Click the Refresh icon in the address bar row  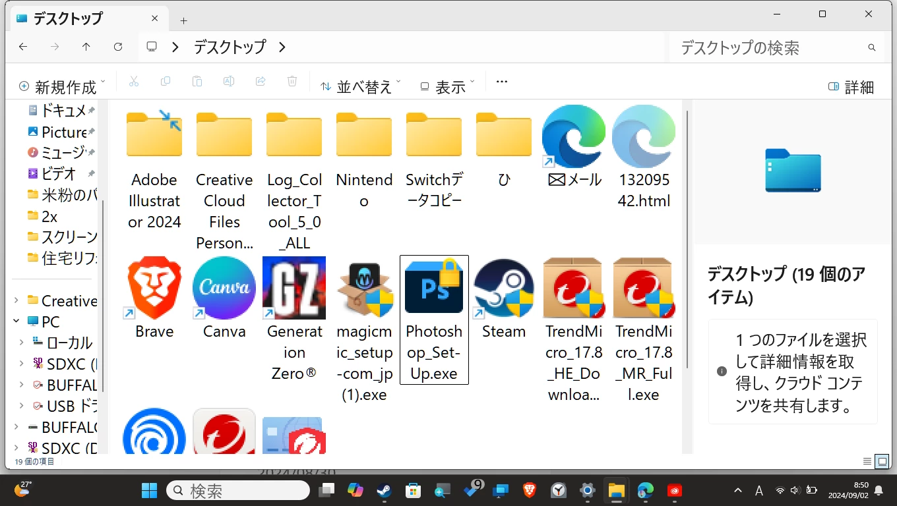click(x=118, y=47)
